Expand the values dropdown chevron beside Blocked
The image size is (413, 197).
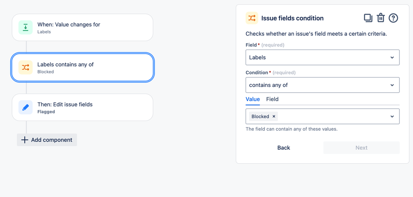tap(392, 116)
